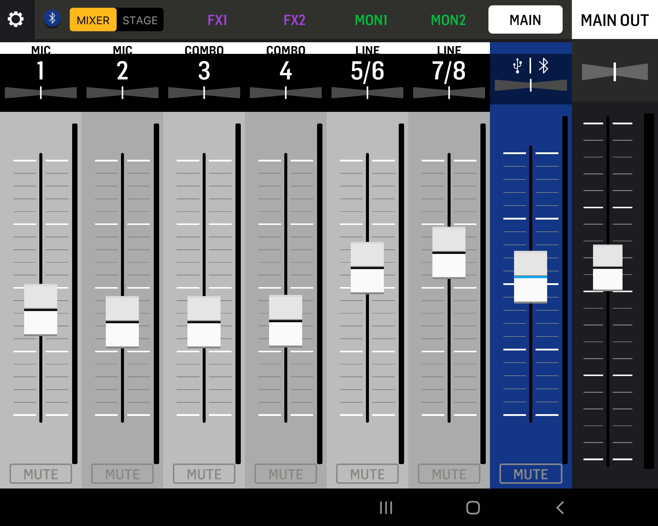
Task: Mute MIC channel 1
Action: pyautogui.click(x=41, y=474)
